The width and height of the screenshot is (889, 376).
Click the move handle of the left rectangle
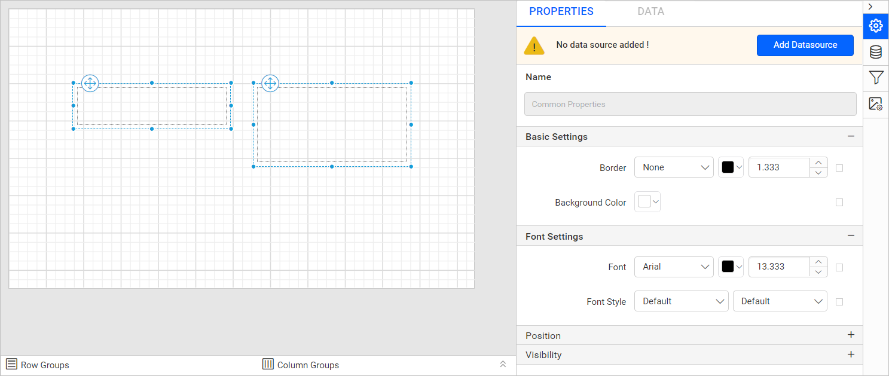pos(90,83)
